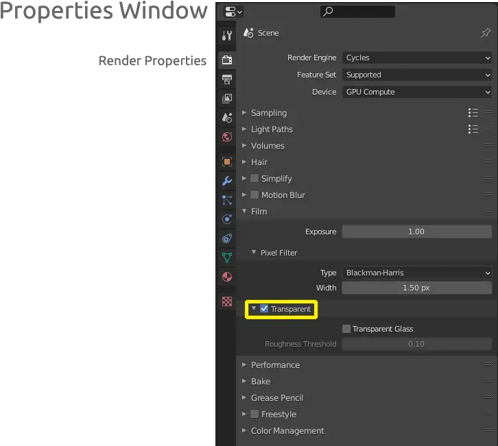This screenshot has height=446, width=498.
Task: Click the Volumes panel drag grip
Action: (x=489, y=145)
